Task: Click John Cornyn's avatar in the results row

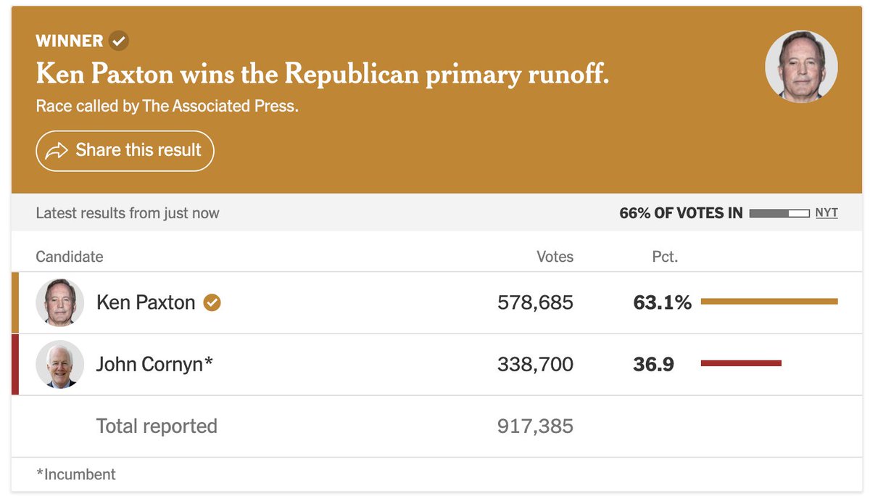Action: coord(60,364)
